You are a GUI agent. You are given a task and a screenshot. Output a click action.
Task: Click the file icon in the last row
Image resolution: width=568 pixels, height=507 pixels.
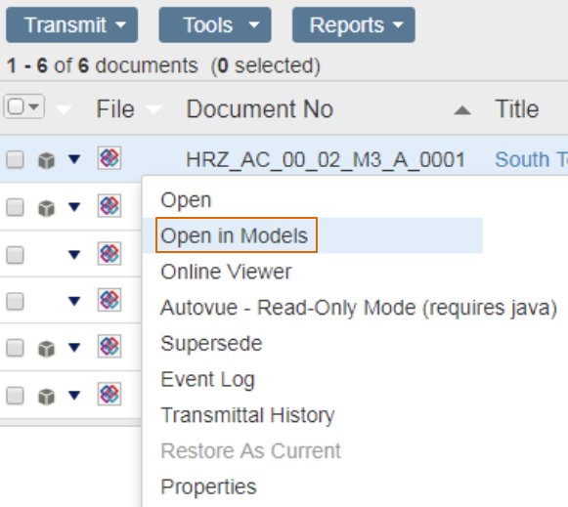coord(109,394)
